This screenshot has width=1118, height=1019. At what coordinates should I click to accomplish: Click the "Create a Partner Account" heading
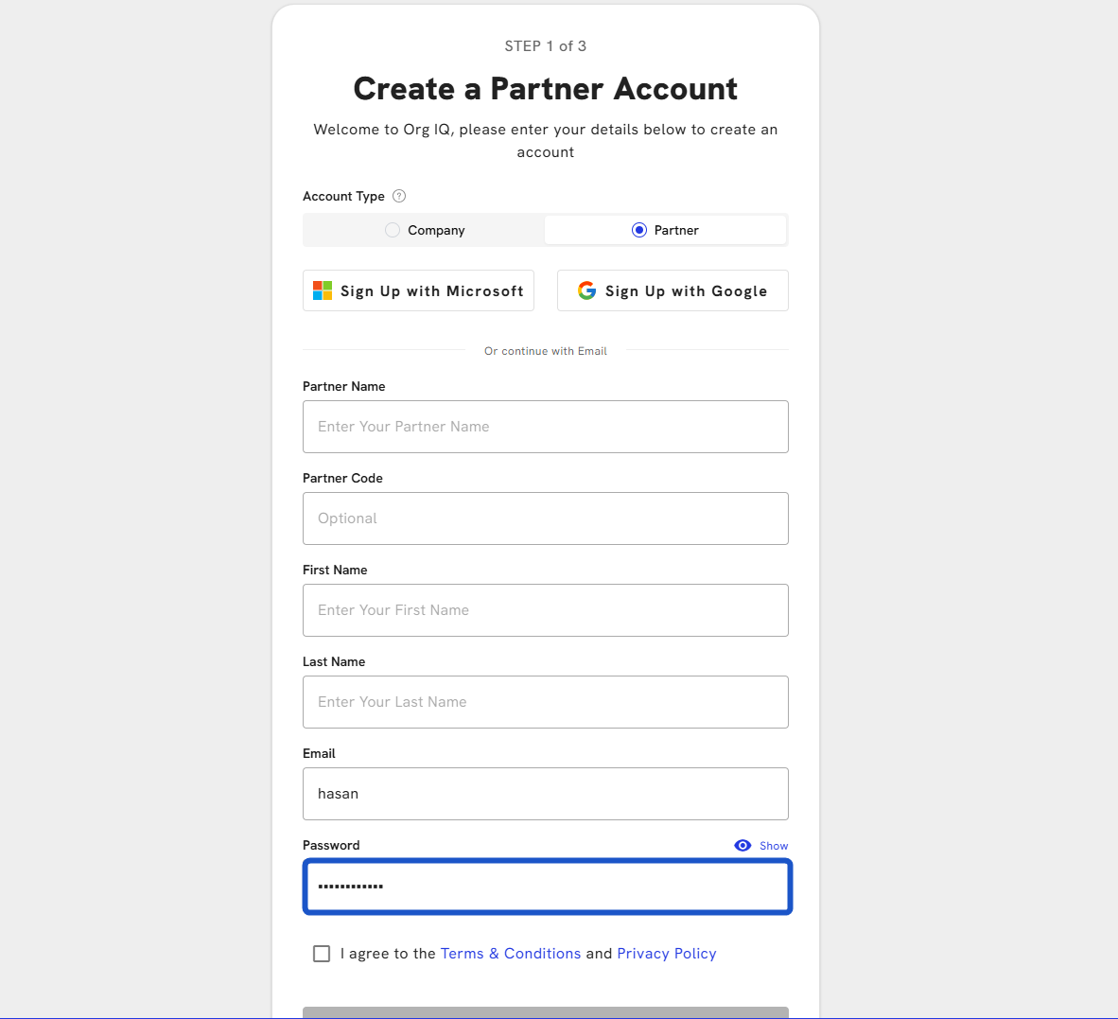pyautogui.click(x=546, y=89)
